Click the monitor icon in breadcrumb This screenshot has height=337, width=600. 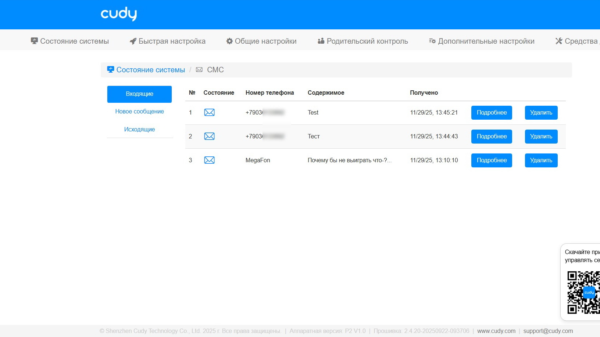(110, 69)
